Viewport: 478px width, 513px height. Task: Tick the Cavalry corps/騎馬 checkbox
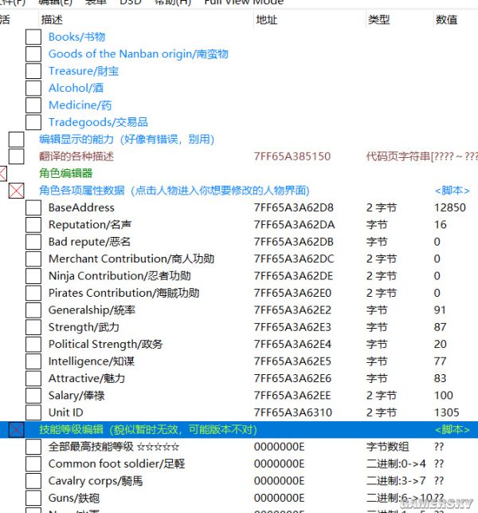pos(33,481)
